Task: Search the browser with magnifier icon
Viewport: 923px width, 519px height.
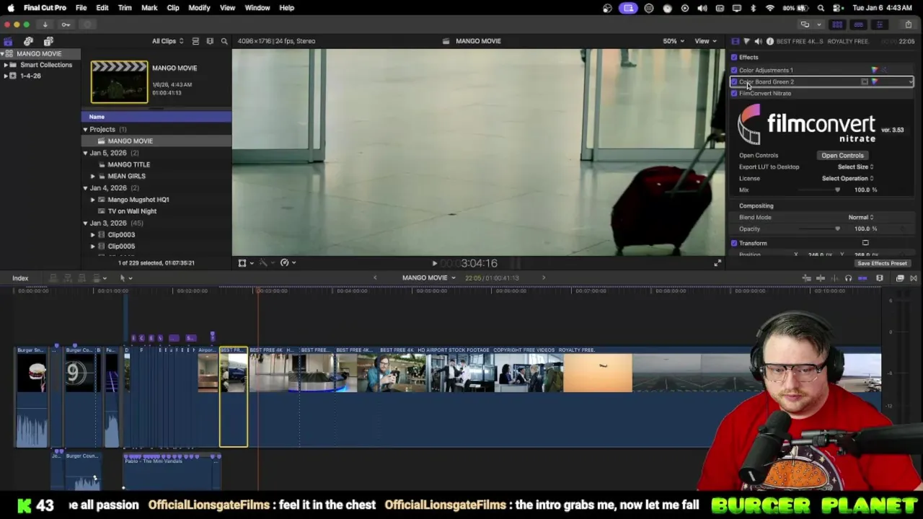Action: pos(224,41)
